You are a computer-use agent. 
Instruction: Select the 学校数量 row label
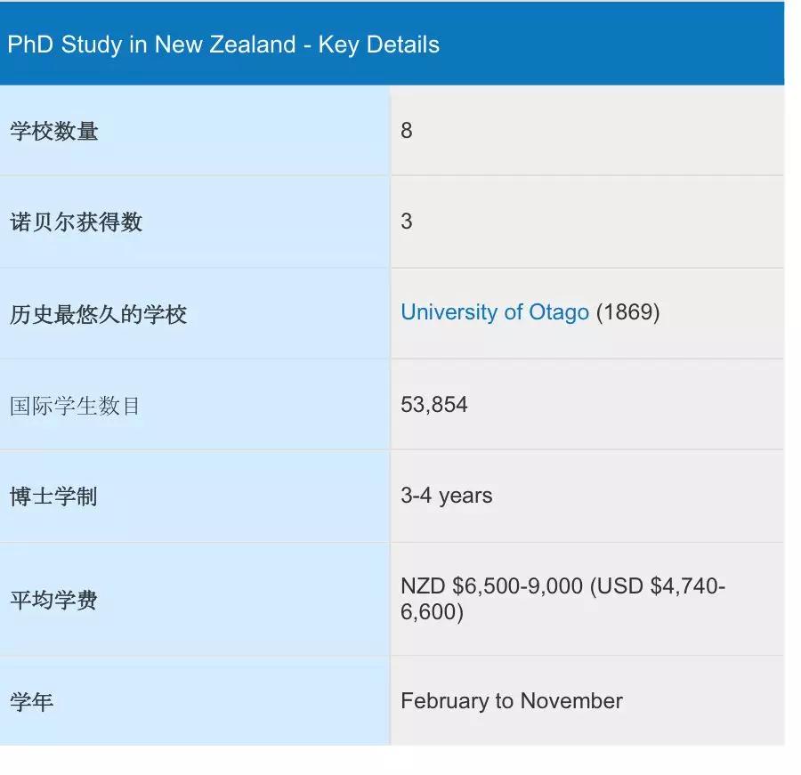[x=53, y=131]
